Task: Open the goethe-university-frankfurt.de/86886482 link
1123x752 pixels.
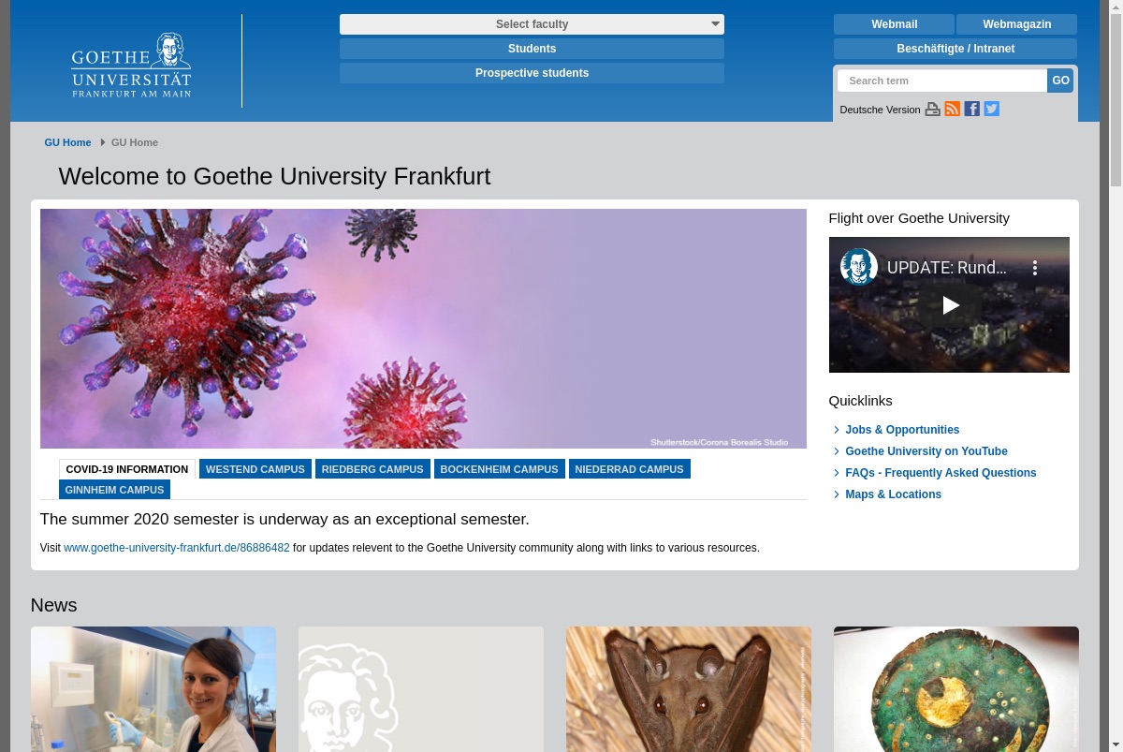Action: click(x=177, y=548)
